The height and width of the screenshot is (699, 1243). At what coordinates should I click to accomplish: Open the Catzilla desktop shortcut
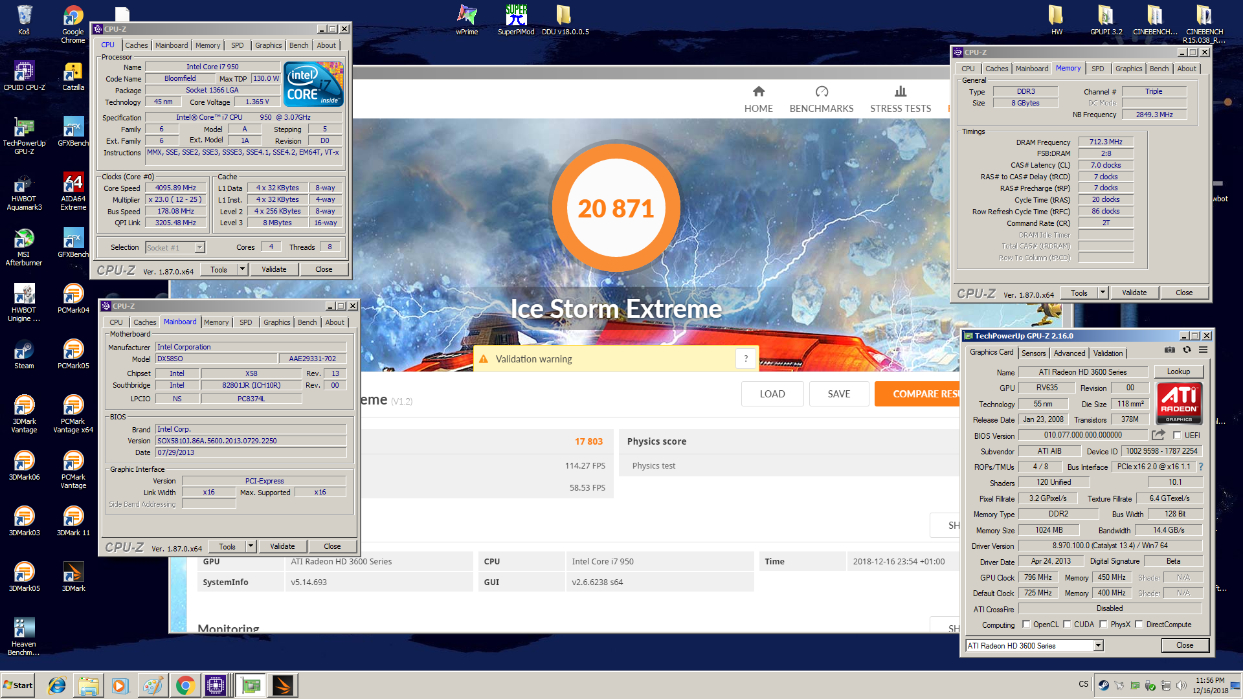pyautogui.click(x=73, y=76)
